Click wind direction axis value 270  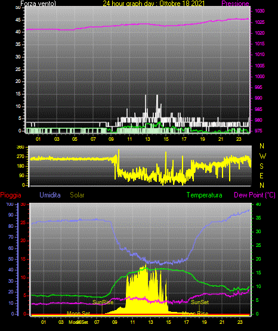coord(20,157)
